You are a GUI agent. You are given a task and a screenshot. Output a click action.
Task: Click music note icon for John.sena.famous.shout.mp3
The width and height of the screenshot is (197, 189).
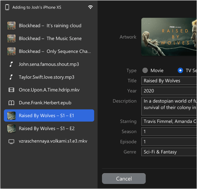(x=11, y=64)
